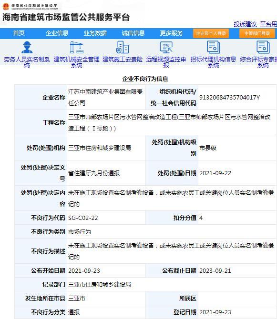Click the document number 省住建厅九月份通报
Image resolution: width=277 pixels, height=319 pixels.
point(94,173)
